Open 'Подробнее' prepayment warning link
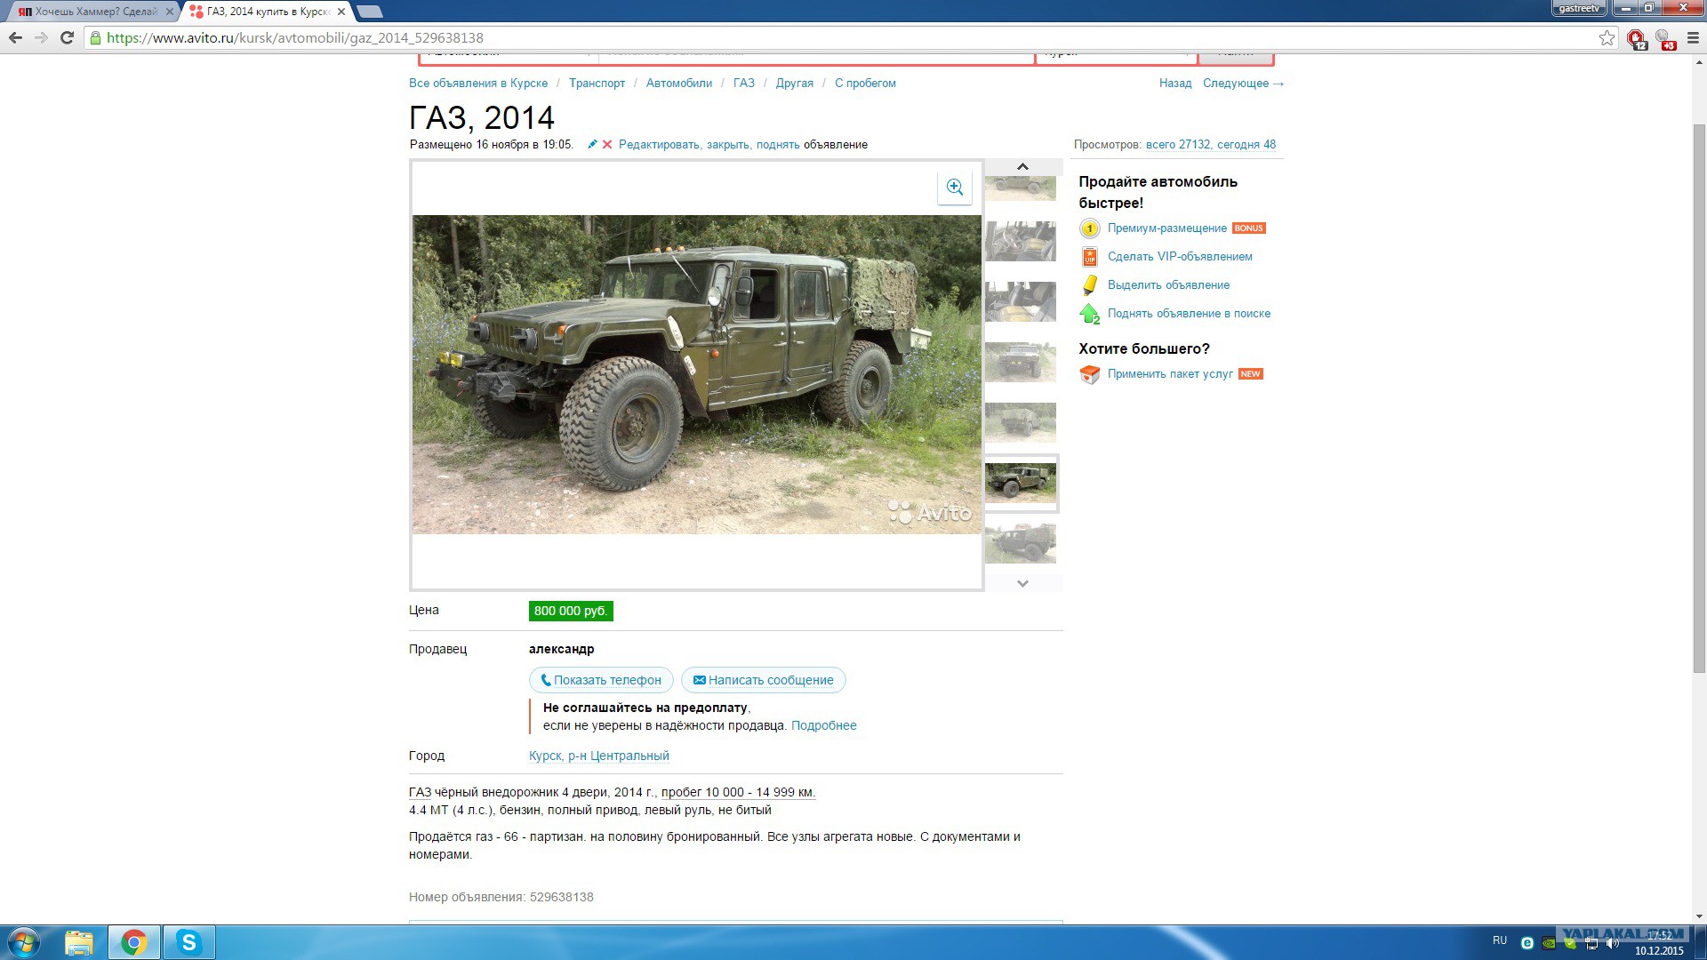This screenshot has width=1707, height=960. [x=824, y=725]
